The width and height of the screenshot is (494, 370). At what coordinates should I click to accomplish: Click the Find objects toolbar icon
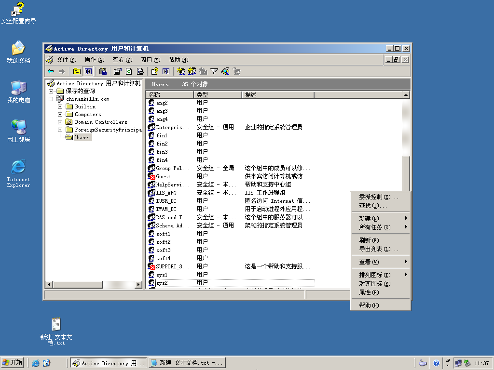click(x=225, y=71)
